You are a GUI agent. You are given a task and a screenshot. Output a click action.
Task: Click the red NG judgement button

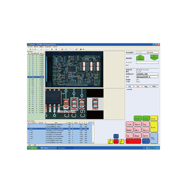pos(138,86)
